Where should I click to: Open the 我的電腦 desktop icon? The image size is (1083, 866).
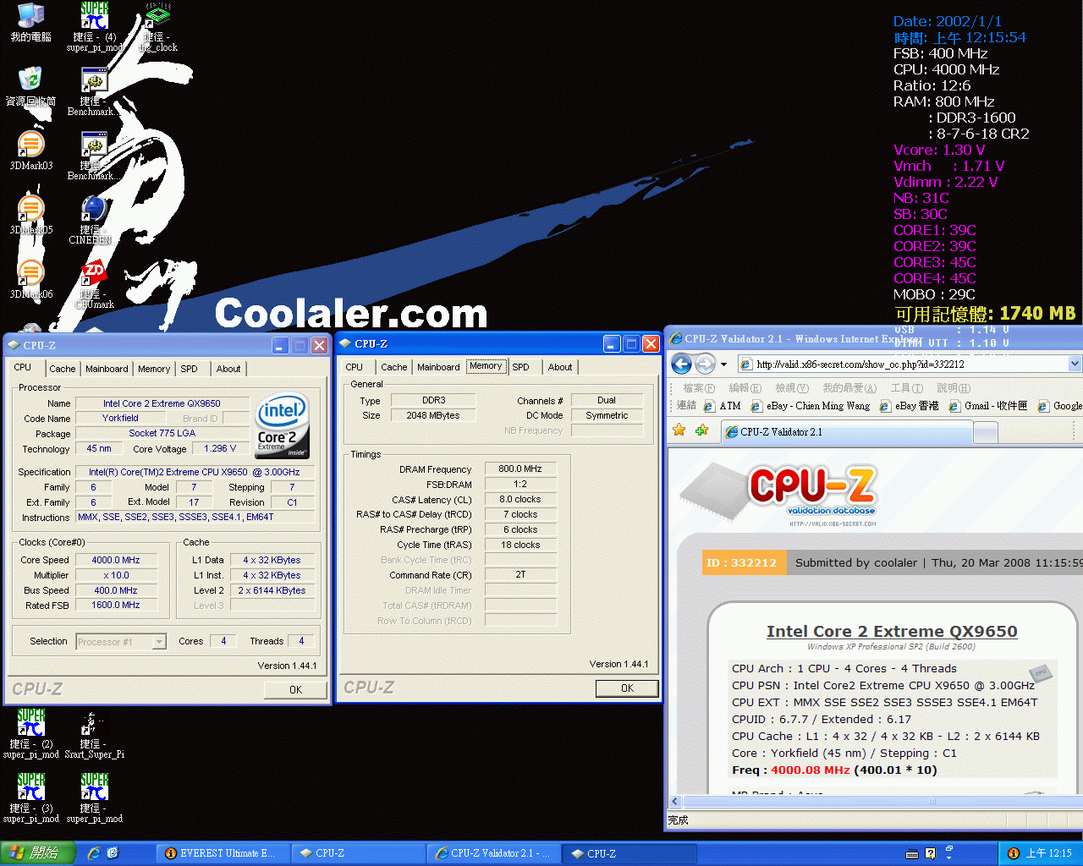click(30, 22)
